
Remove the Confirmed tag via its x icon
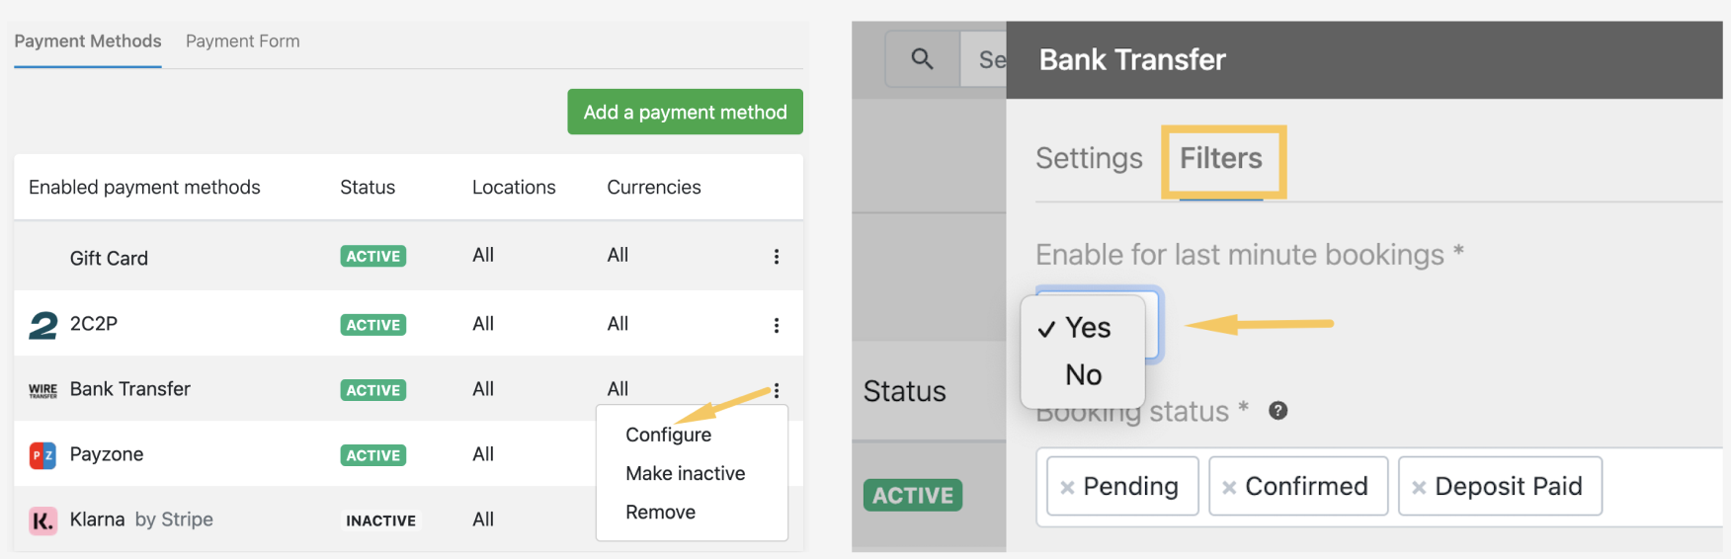[1229, 487]
